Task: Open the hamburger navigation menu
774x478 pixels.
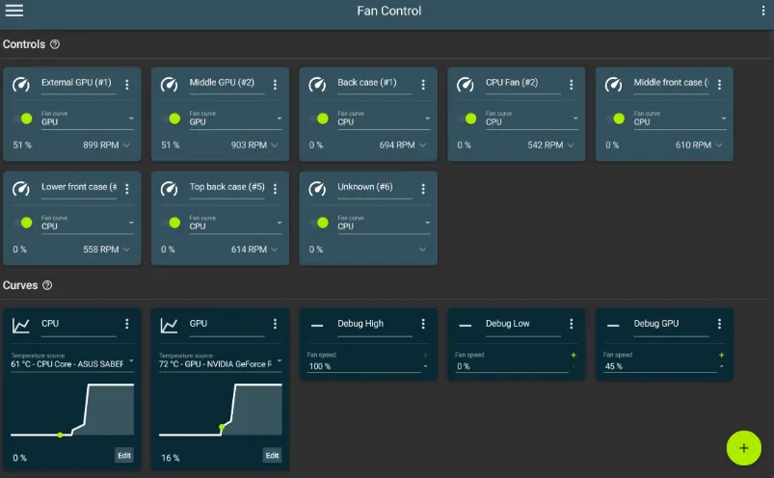Action: [14, 11]
